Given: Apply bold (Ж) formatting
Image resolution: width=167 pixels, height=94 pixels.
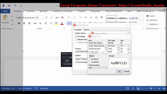Looking at the screenshot, I should coord(19,23).
